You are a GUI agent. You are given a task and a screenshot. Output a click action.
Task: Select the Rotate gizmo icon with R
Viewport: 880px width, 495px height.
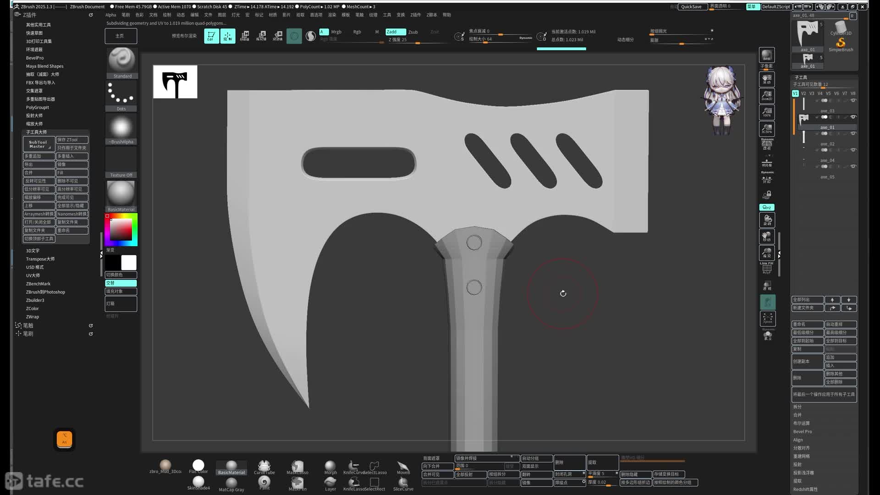[x=278, y=36]
